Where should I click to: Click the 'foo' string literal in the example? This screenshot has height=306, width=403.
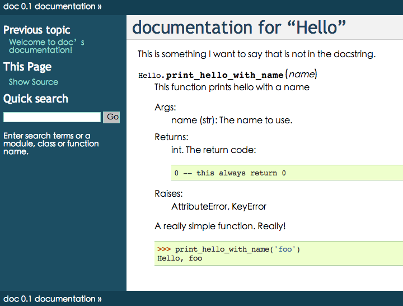(285, 249)
